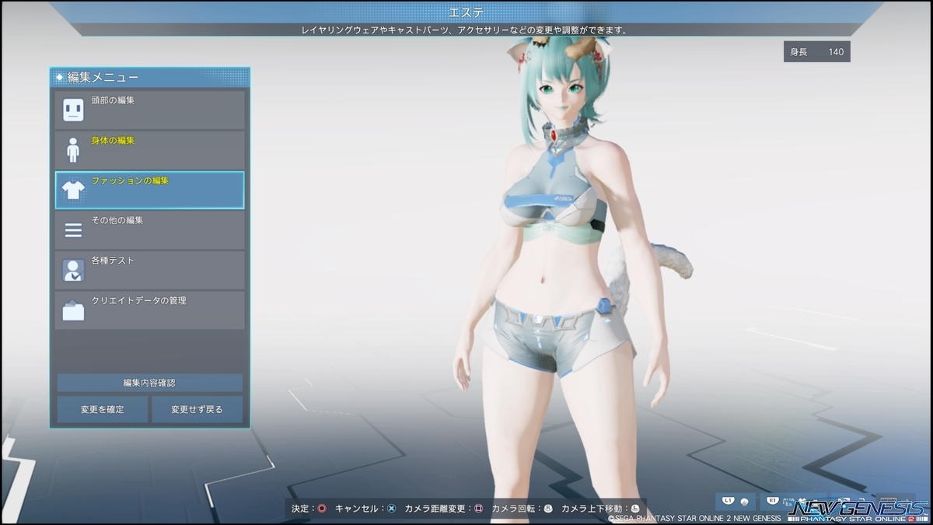Click the diamond icon beside 編集メニュー title
Screen dimensions: 933x525
[x=59, y=77]
